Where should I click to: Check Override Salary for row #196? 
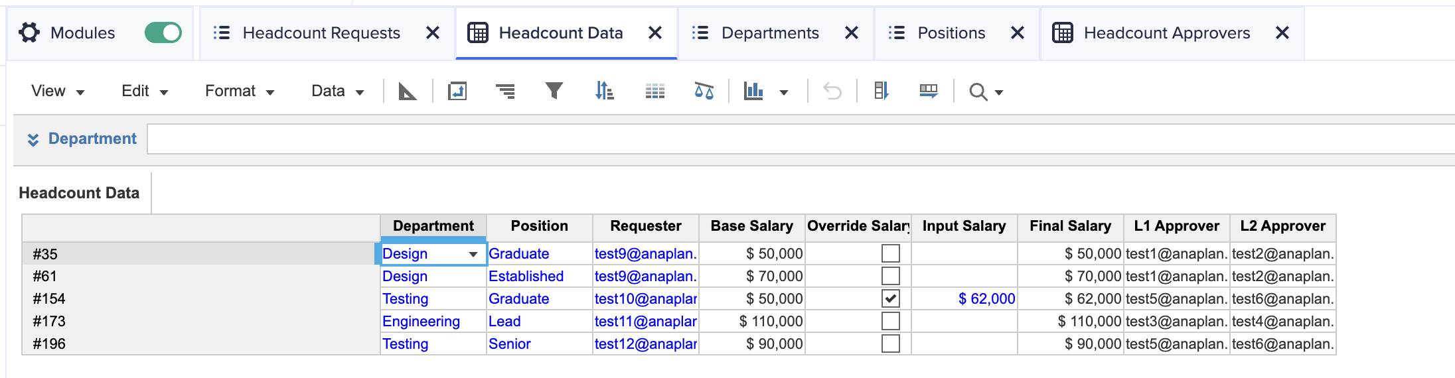pyautogui.click(x=891, y=344)
